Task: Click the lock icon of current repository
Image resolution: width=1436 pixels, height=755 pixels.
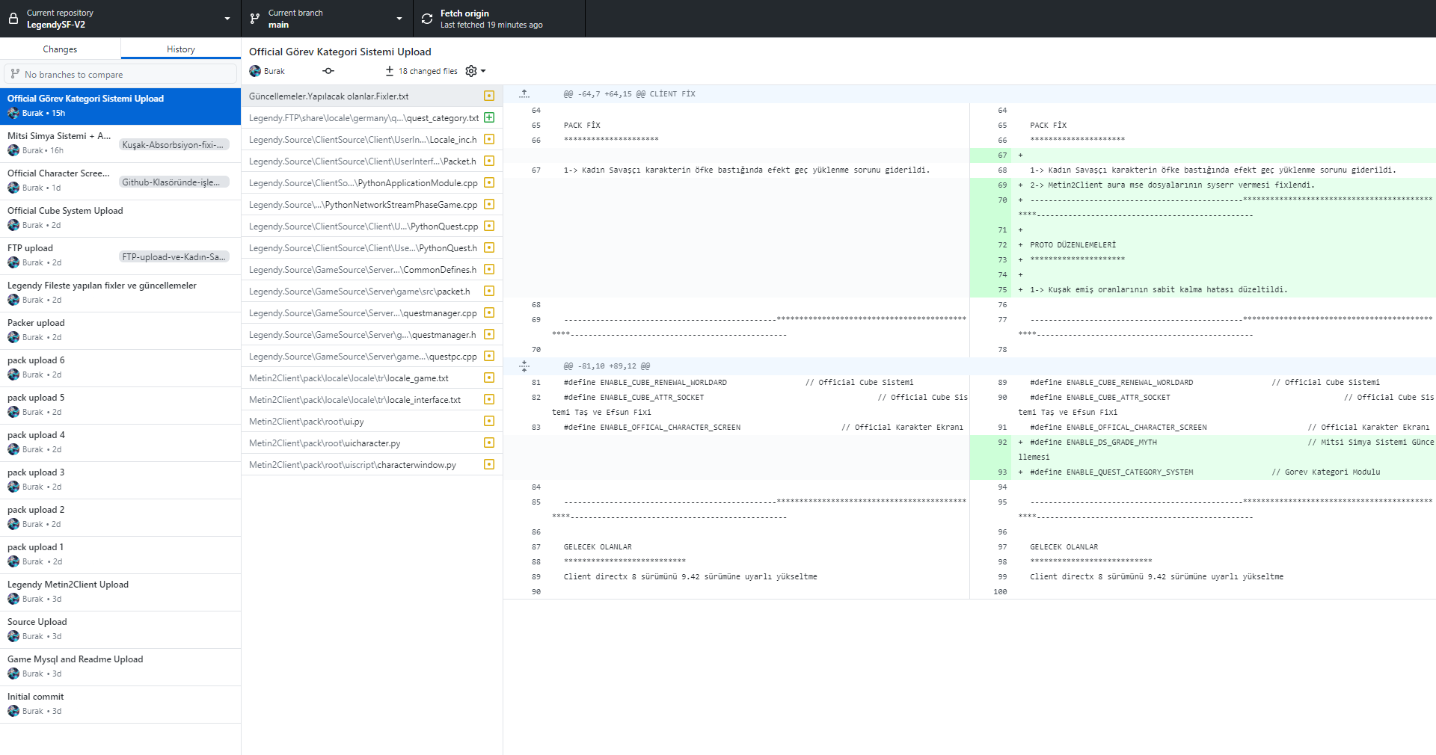Action: [13, 19]
